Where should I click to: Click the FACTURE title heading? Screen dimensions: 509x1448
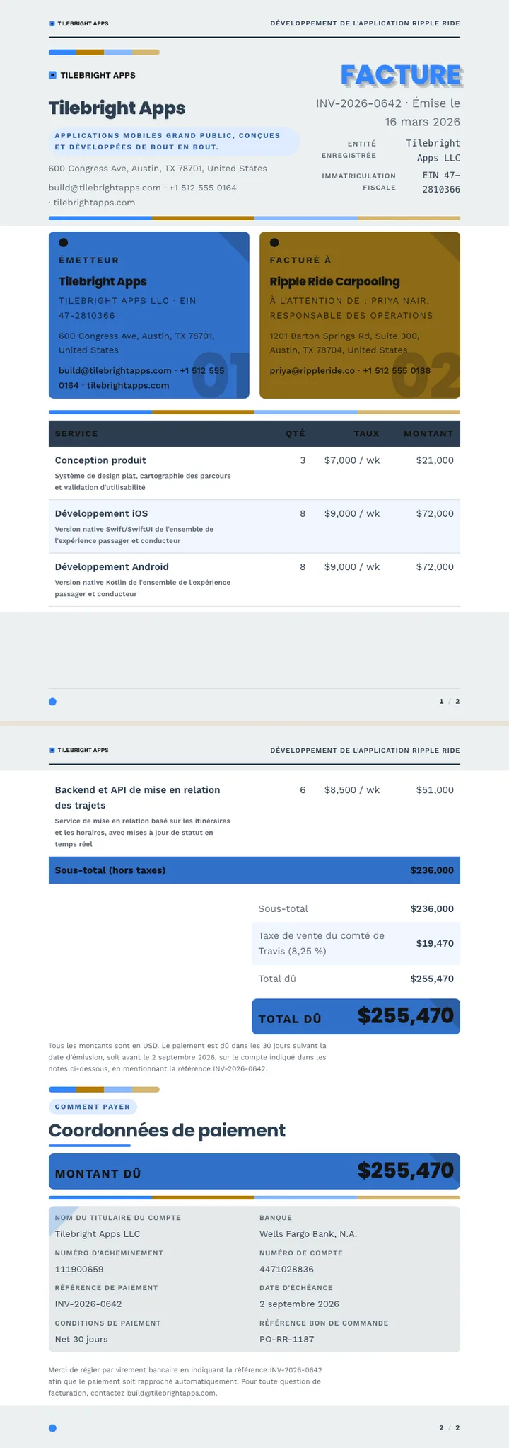coord(402,75)
